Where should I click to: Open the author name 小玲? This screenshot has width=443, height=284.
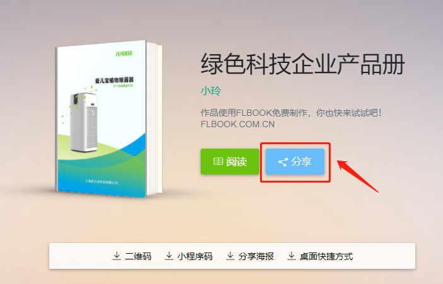211,91
